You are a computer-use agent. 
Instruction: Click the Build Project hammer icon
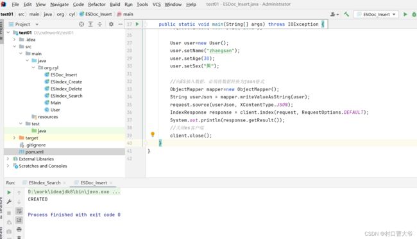(x=346, y=14)
